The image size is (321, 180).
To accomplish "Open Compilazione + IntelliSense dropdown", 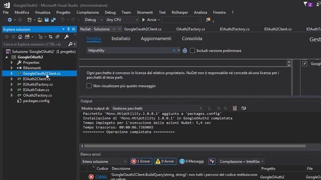I will [x=241, y=161].
